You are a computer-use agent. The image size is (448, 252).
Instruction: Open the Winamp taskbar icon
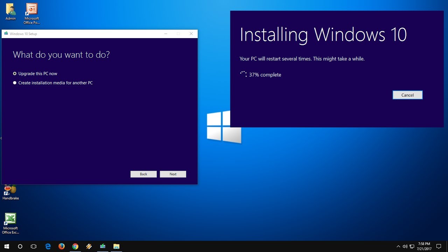click(89, 246)
